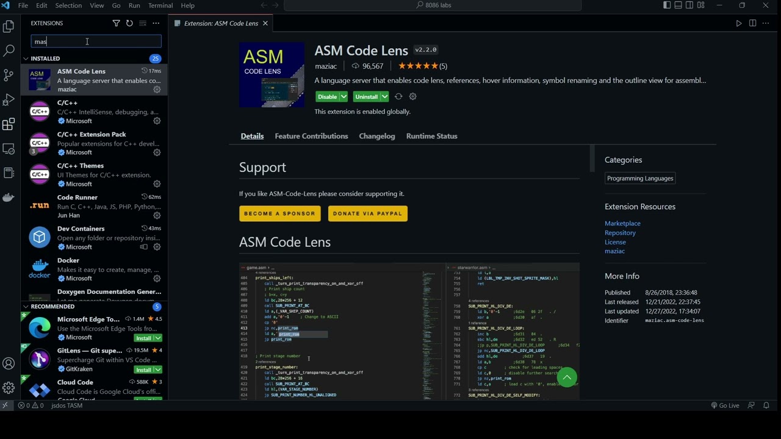Open manage gear for Code Runner
This screenshot has width=781, height=439.
coord(157,215)
